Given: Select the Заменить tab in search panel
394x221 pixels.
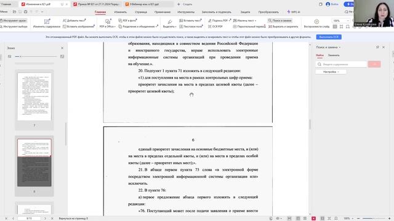Looking at the screenshot, I should click(x=334, y=55).
